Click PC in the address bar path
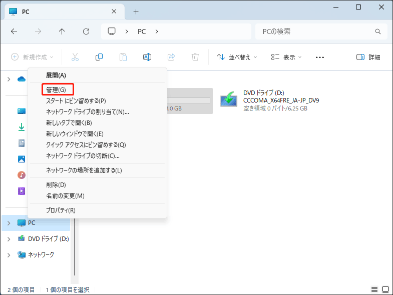The image size is (393, 295). pos(142,31)
